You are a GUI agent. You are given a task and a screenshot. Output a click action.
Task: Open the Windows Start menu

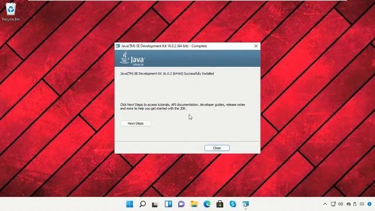point(129,204)
